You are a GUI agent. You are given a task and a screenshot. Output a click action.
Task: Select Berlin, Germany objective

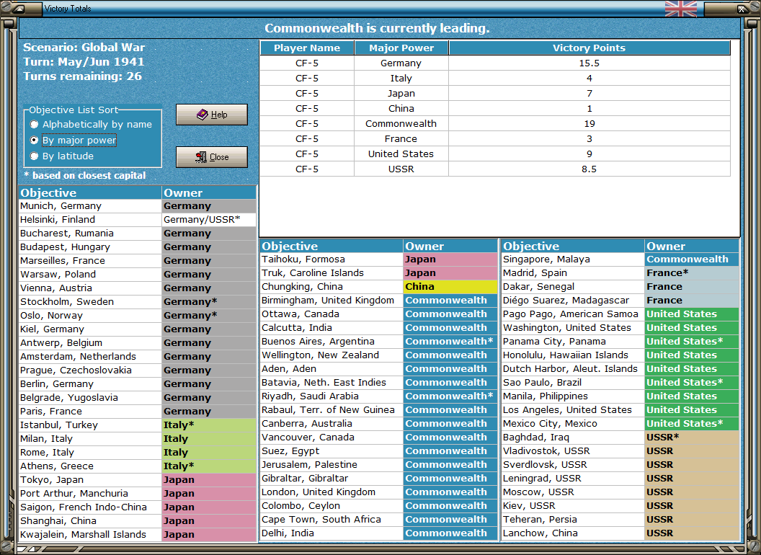point(90,383)
